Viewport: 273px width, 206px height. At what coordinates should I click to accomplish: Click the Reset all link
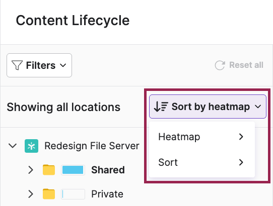click(239, 65)
